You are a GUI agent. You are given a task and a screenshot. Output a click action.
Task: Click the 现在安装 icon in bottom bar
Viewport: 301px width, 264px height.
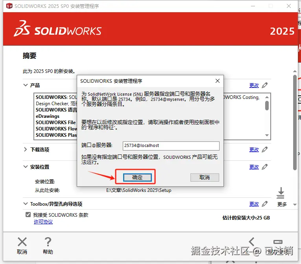coord(278,242)
